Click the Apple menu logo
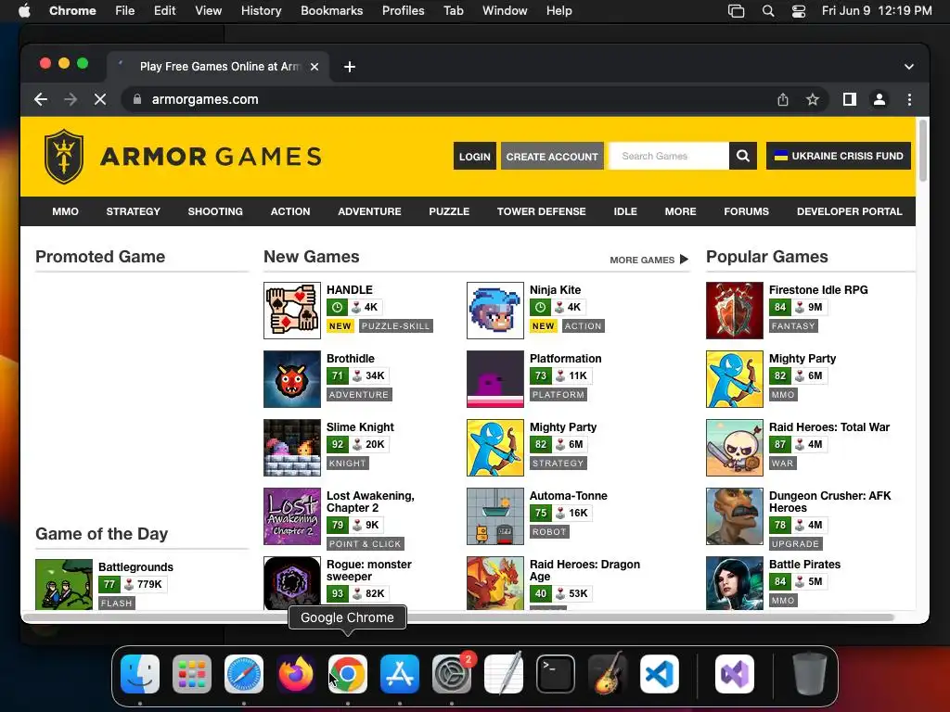Screen dimensions: 950x712 coord(24,11)
